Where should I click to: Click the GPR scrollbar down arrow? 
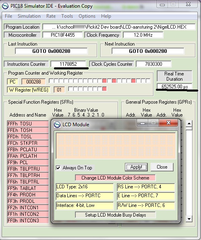coord(189,219)
